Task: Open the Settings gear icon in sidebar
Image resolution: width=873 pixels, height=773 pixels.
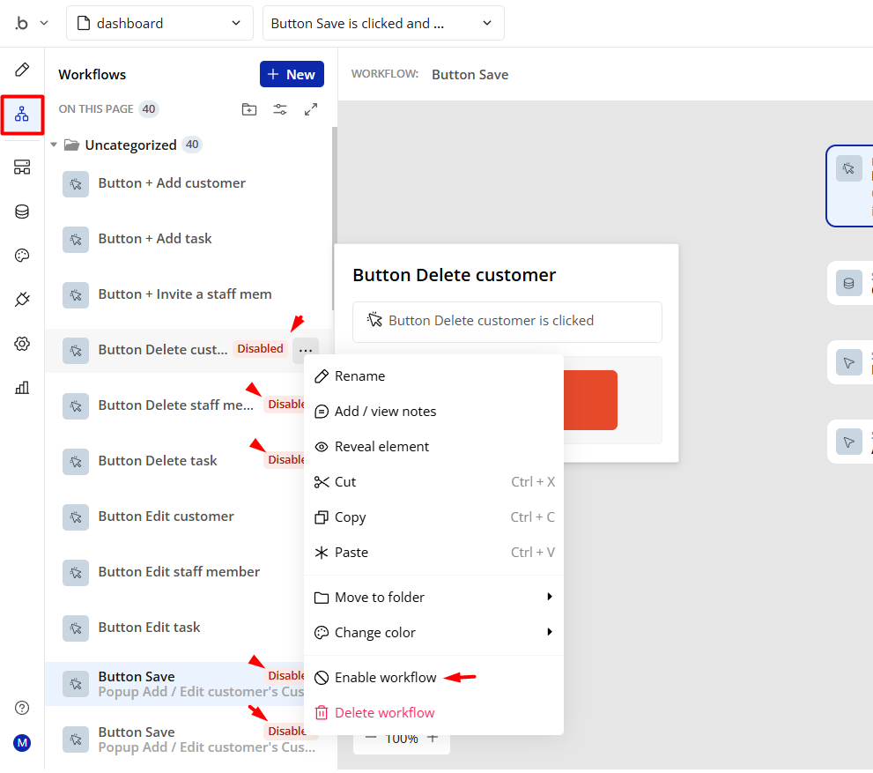Action: [x=22, y=344]
